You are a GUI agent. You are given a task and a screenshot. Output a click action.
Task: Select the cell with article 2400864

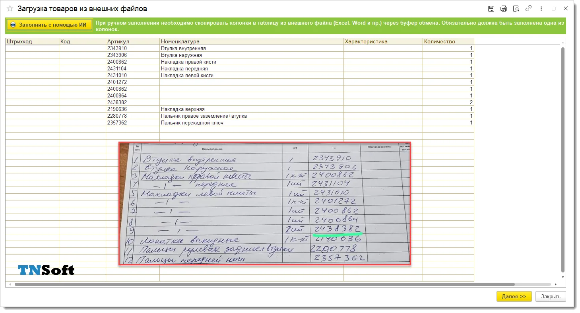(133, 95)
